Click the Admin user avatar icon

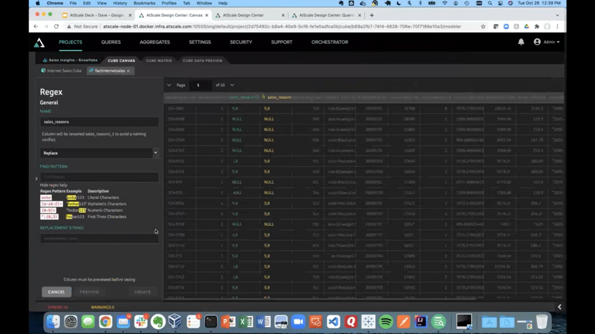coord(537,42)
